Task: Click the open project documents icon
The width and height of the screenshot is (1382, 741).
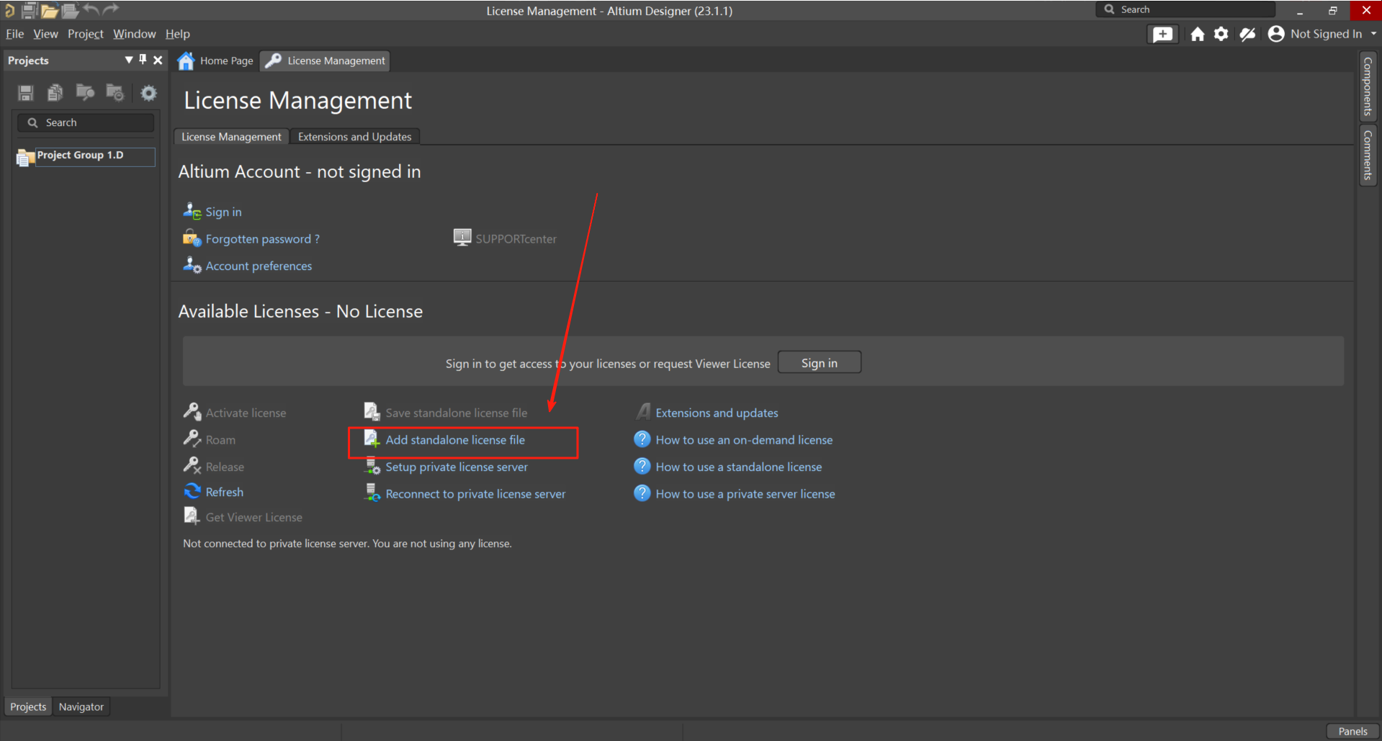Action: [x=70, y=10]
